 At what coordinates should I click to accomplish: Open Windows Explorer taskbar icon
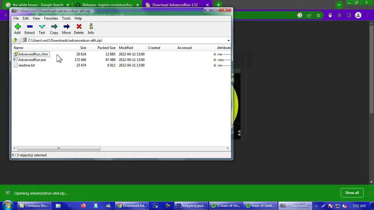click(x=58, y=206)
